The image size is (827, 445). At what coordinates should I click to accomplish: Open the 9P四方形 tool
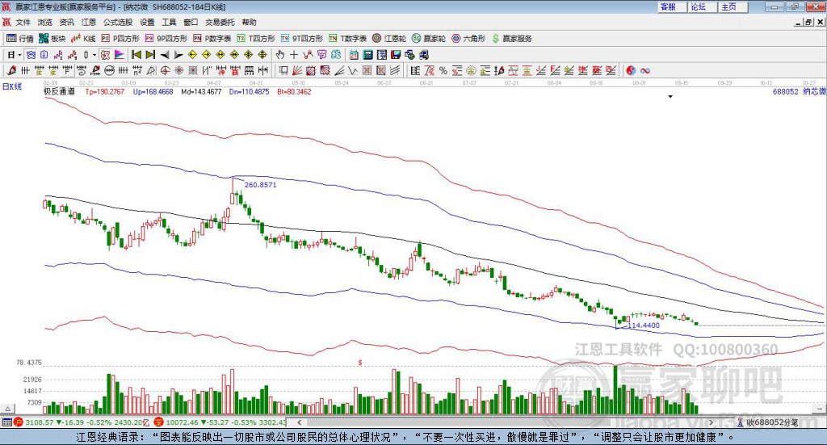tap(166, 39)
